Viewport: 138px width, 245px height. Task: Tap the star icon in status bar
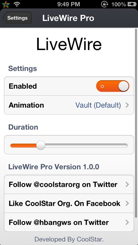6,4
